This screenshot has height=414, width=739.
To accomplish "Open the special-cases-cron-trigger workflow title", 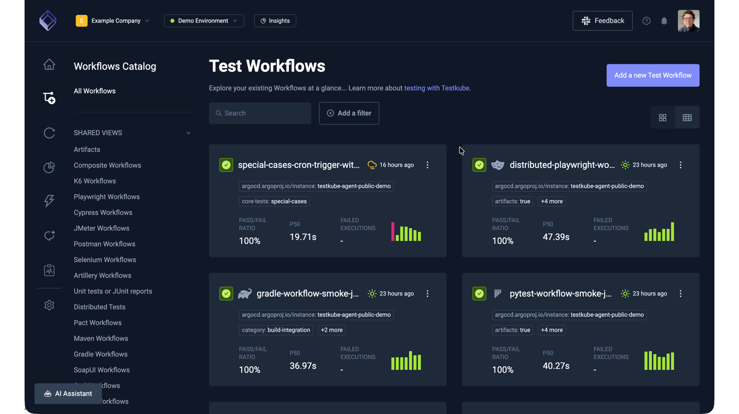I will point(299,165).
